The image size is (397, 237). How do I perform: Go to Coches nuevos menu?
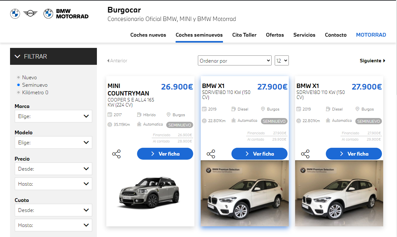(148, 35)
